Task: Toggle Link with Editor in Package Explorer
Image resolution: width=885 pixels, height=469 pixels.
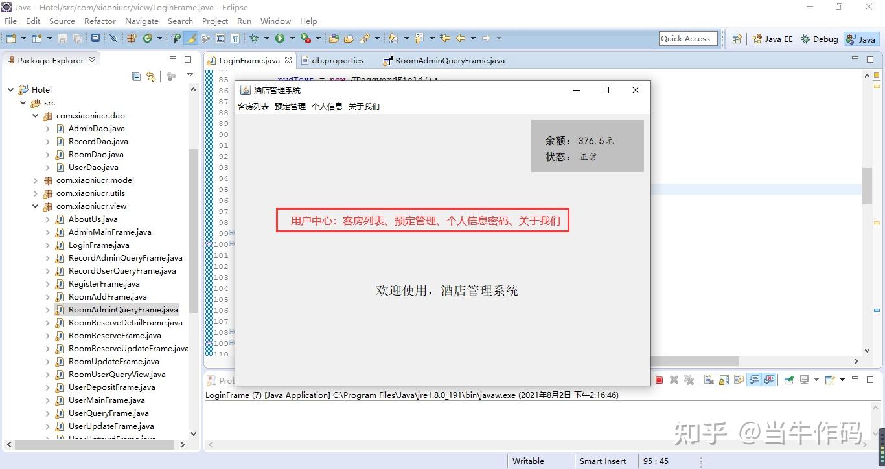Action: click(151, 76)
